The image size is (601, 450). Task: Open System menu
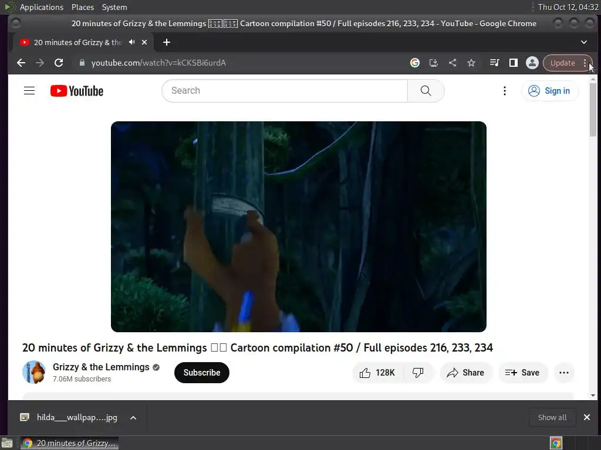click(x=114, y=7)
